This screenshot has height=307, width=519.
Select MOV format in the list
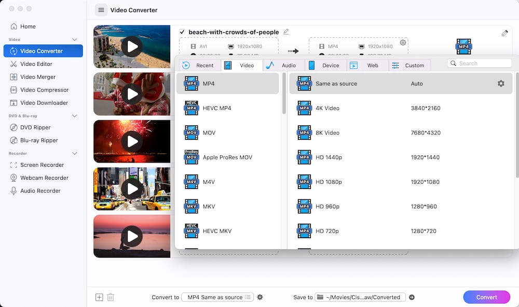coord(228,133)
